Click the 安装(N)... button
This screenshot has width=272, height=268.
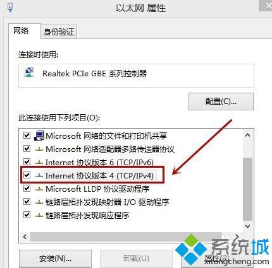[x=55, y=259]
